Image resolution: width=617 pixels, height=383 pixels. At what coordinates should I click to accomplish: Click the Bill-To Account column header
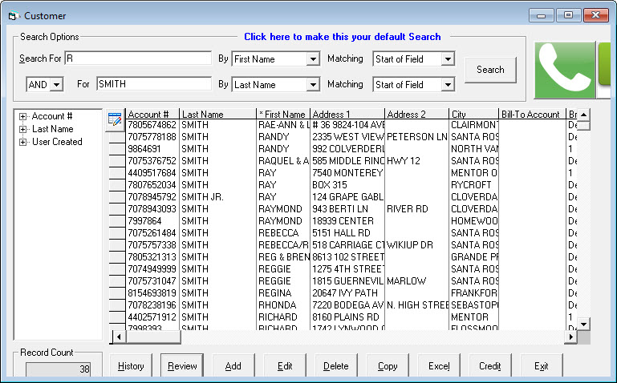tap(532, 115)
